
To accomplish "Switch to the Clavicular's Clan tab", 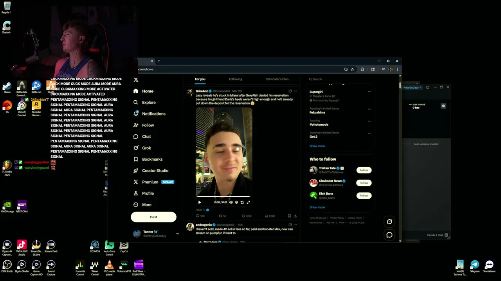I will coord(277,79).
